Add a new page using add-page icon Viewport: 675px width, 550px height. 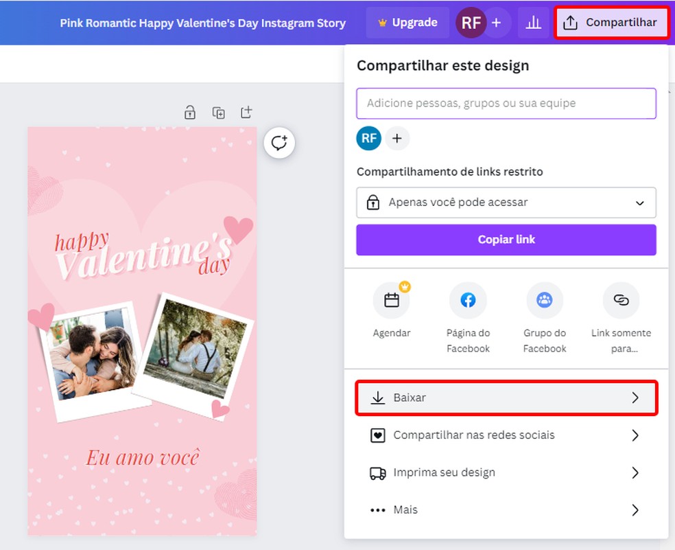(246, 112)
